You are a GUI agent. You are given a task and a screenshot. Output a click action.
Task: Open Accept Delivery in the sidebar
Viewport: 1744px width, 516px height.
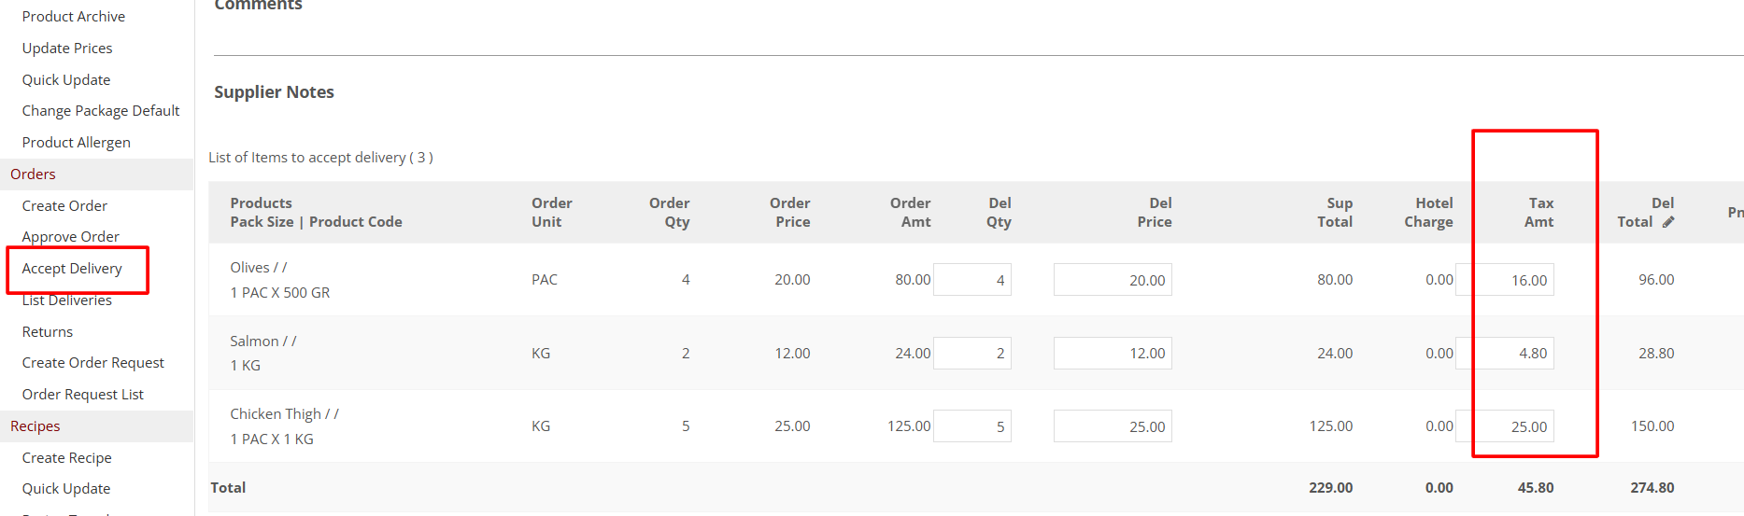[72, 269]
